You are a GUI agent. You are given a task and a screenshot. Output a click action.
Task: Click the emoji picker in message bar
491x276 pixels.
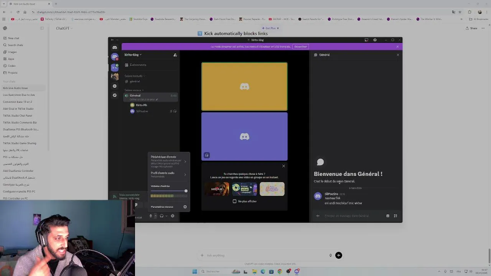click(388, 216)
